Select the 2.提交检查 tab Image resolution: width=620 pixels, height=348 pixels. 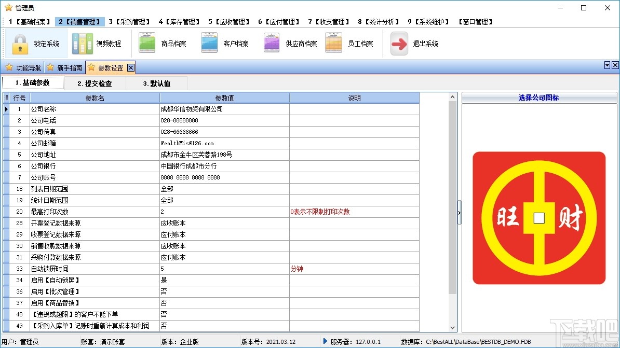coord(95,83)
